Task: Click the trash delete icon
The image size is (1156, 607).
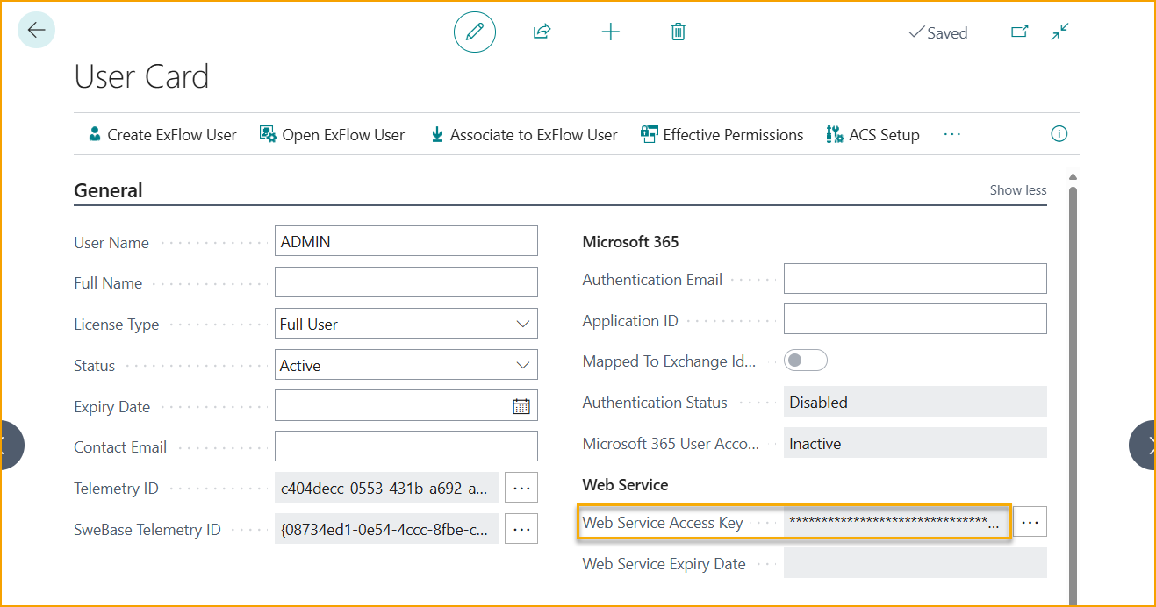Action: point(678,32)
